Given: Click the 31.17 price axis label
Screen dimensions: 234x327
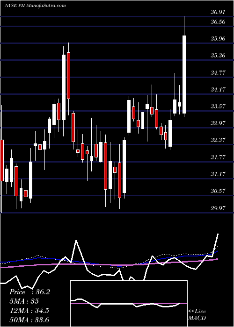Looking at the screenshot, I should coord(218,174).
